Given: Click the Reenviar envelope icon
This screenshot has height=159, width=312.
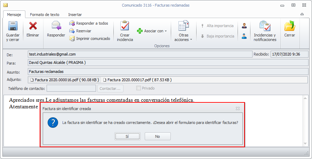Looking at the screenshot, I should tap(72, 31).
